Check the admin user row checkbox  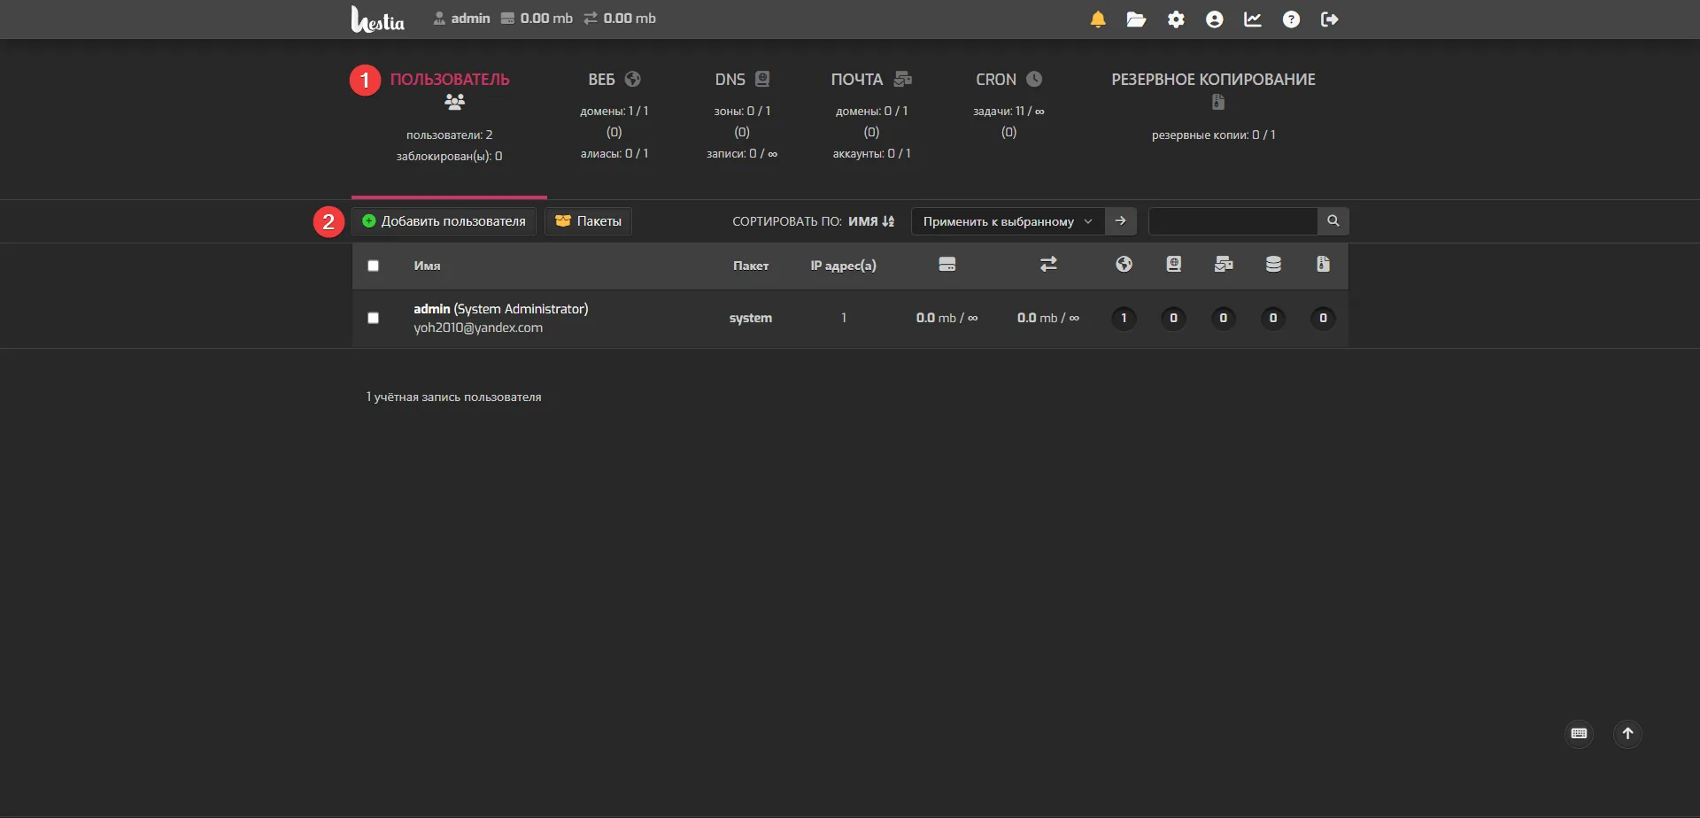(x=374, y=318)
